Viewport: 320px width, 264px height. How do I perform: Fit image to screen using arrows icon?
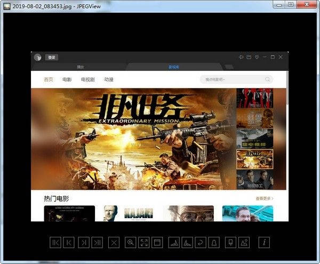pyautogui.click(x=144, y=242)
